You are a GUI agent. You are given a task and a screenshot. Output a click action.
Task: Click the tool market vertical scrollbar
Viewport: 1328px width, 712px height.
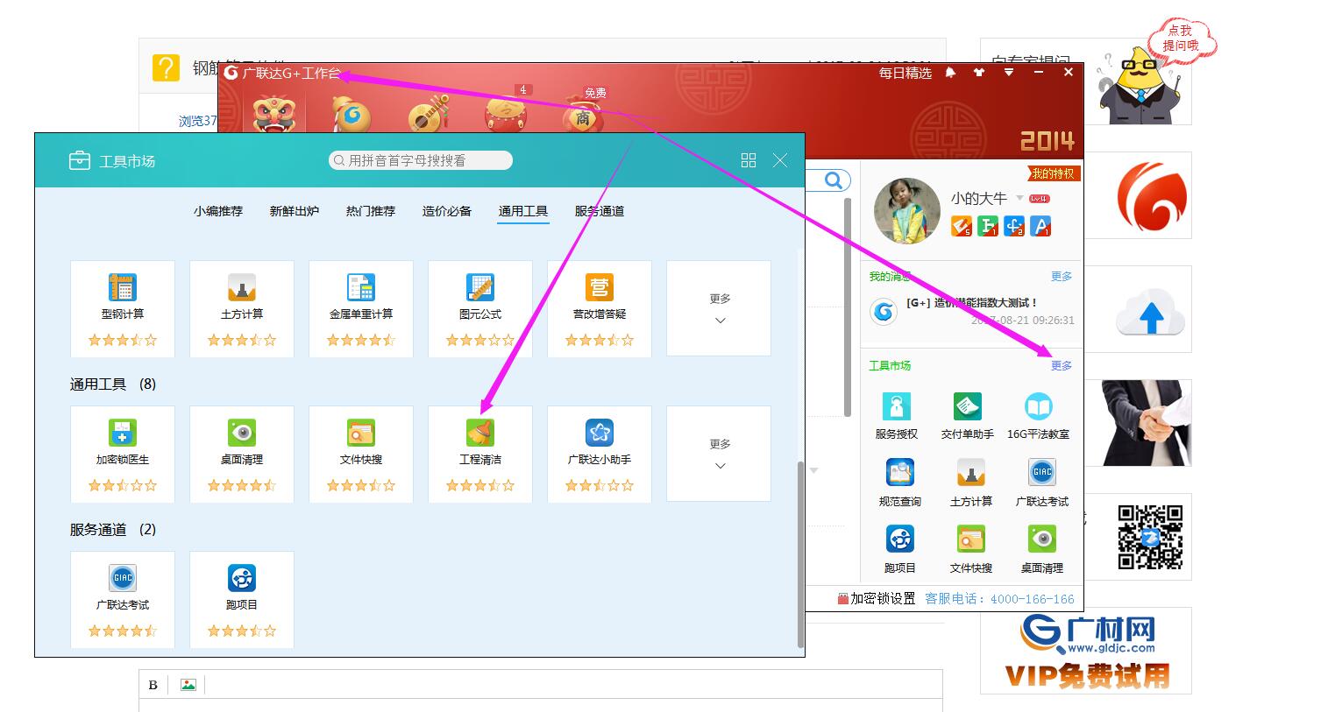pos(800,553)
